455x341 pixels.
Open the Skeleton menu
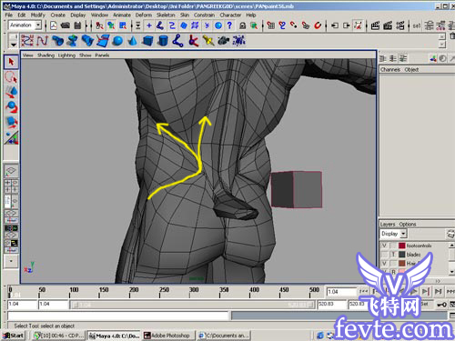coord(166,15)
